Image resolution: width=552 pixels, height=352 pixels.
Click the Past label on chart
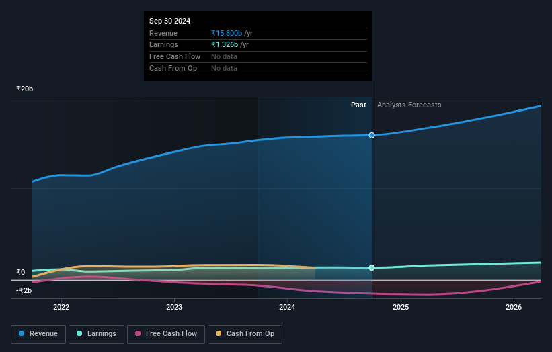pyautogui.click(x=358, y=105)
